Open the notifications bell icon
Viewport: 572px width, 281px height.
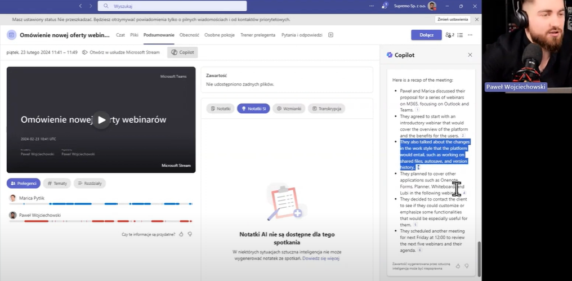click(x=384, y=6)
